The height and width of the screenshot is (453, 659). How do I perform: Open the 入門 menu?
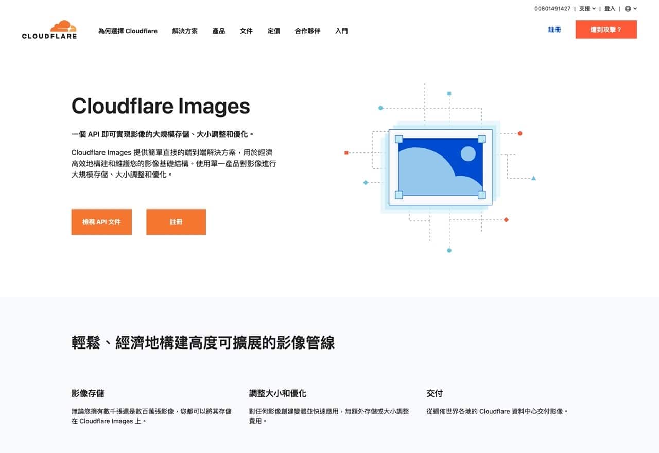click(x=341, y=31)
